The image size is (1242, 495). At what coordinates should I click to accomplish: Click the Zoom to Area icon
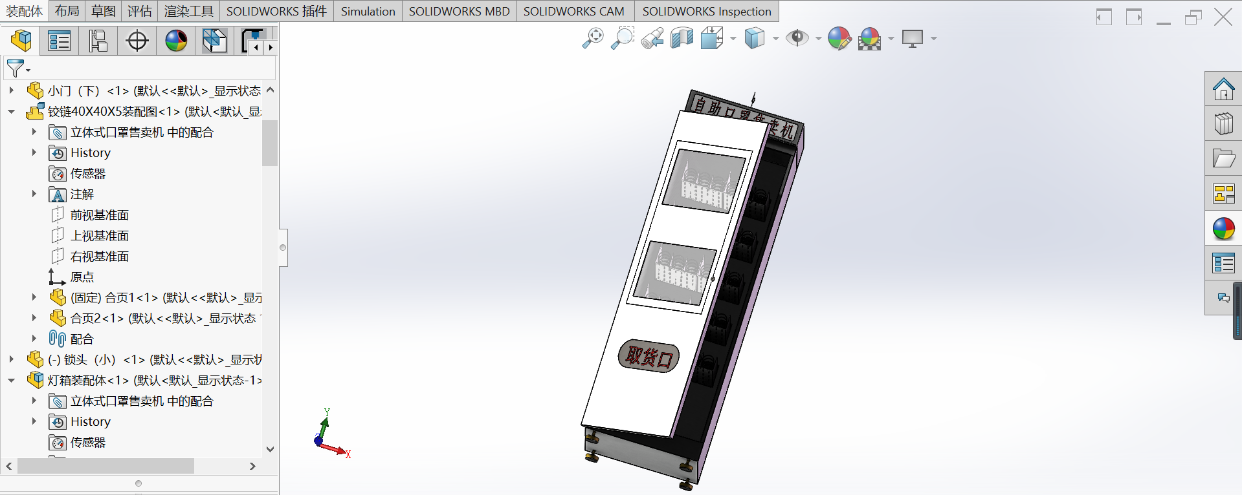pyautogui.click(x=623, y=38)
